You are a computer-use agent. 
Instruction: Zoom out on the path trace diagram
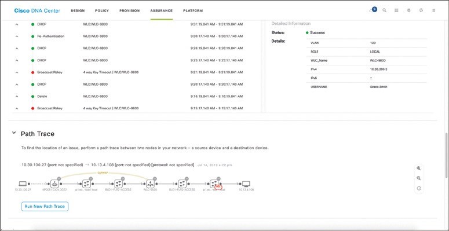tap(419, 178)
